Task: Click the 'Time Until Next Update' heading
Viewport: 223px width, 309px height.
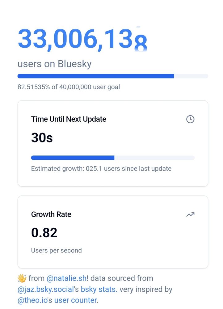Action: tap(69, 119)
